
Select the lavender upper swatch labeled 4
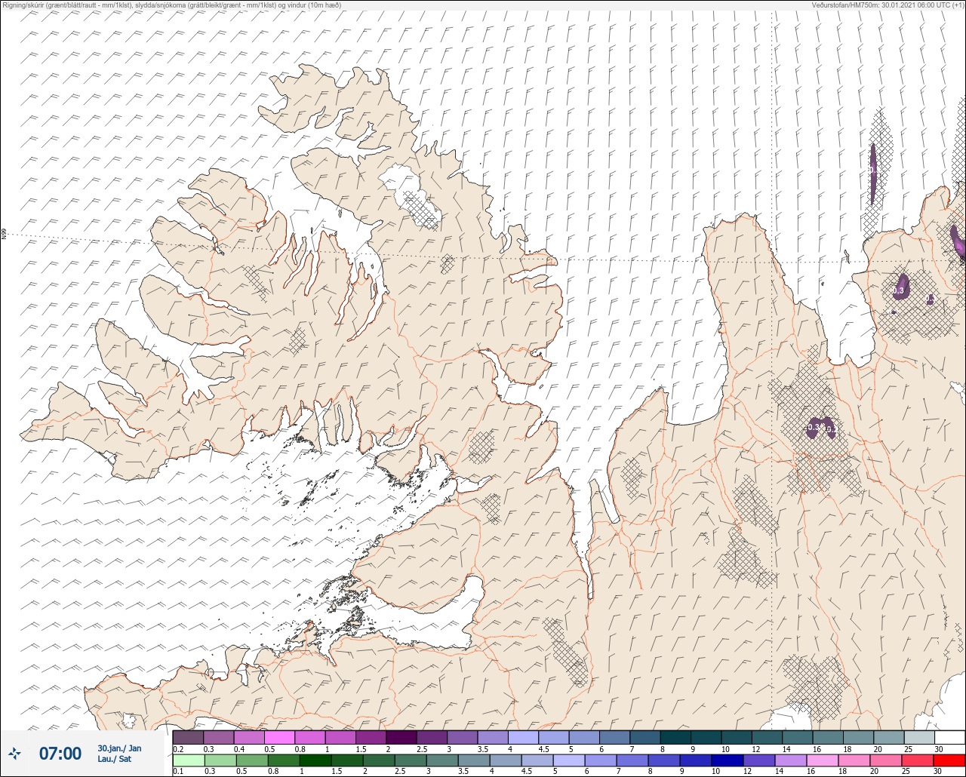coord(523,737)
